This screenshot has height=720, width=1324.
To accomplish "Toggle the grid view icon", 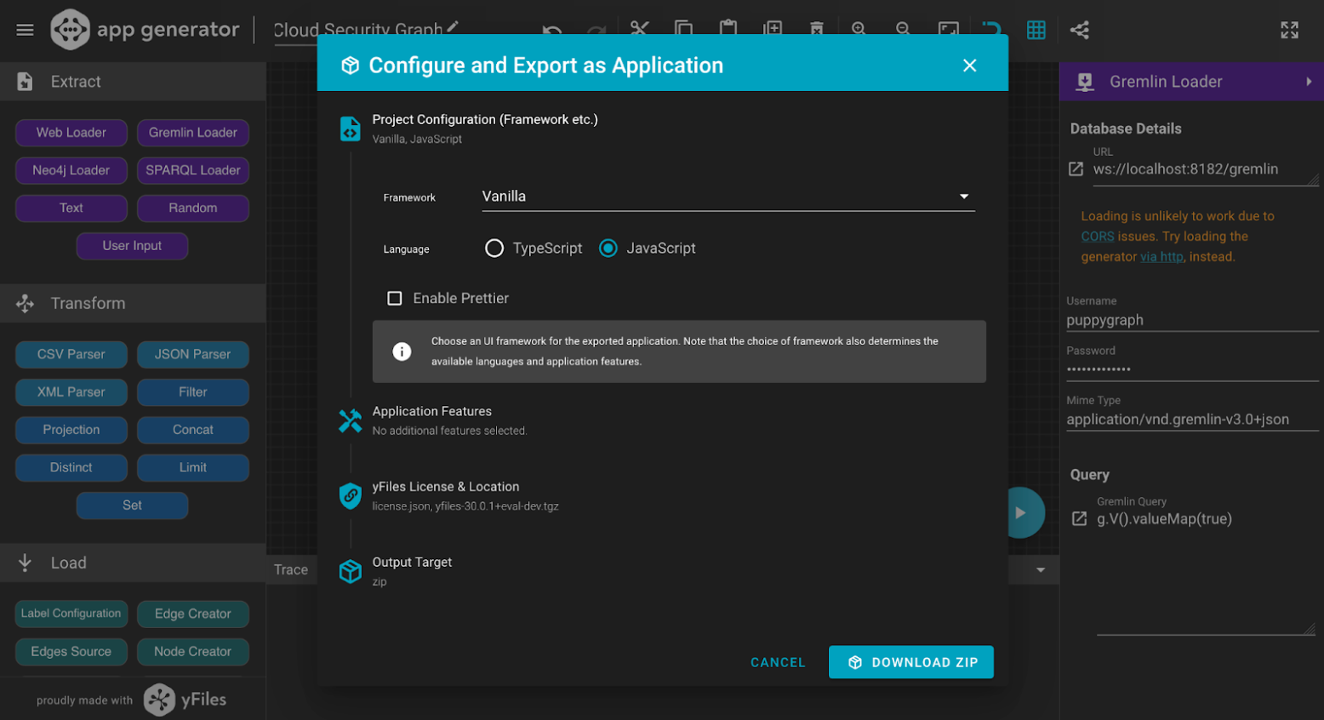I will pos(1036,29).
